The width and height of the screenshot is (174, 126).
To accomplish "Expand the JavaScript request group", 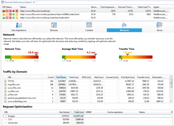I will [6, 123].
